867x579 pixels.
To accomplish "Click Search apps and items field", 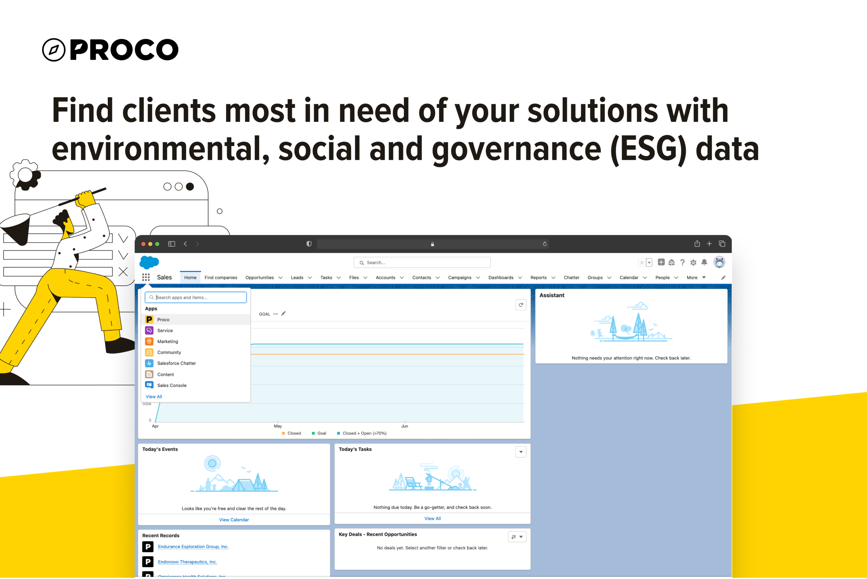I will (196, 297).
